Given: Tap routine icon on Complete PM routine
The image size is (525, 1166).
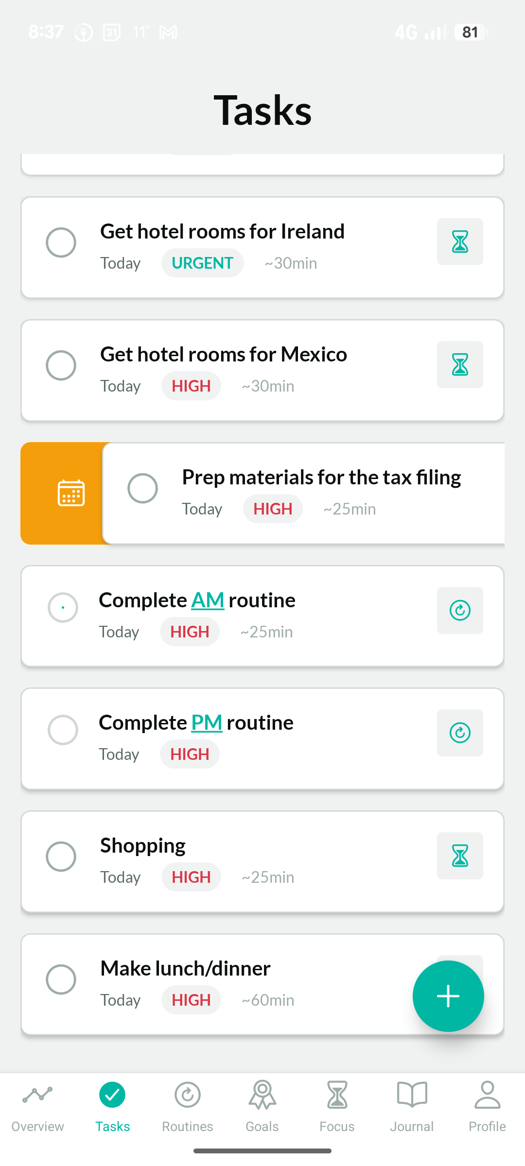Looking at the screenshot, I should point(460,733).
